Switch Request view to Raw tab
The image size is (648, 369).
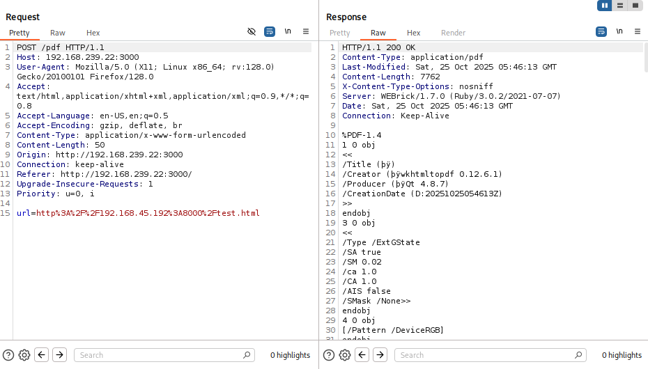coord(58,33)
